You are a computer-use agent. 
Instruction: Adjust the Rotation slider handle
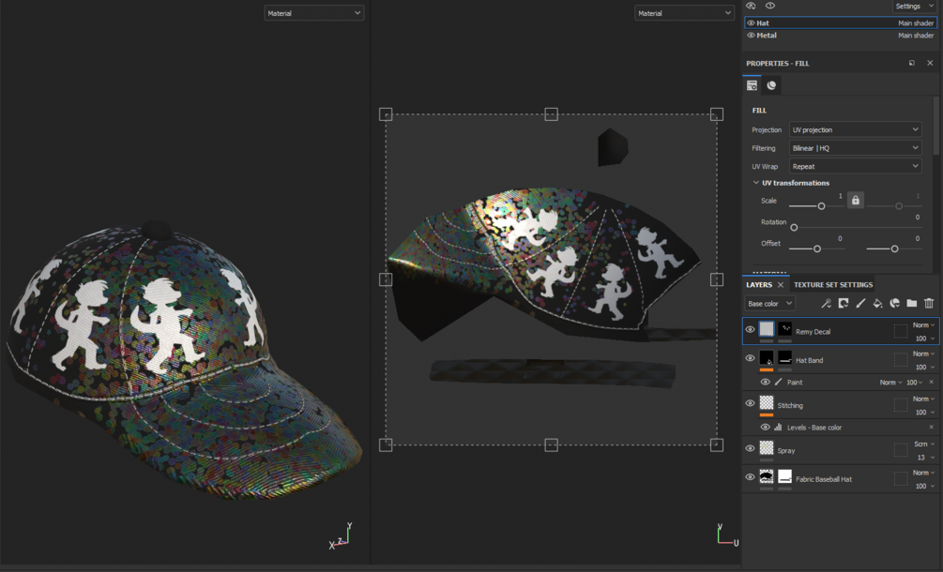[x=794, y=228]
